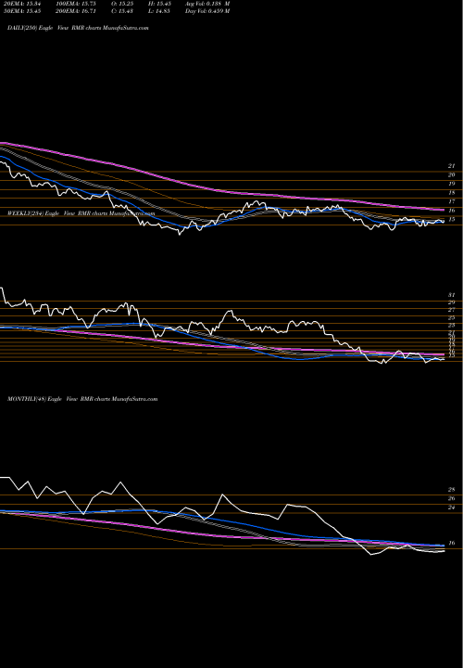Click the 18 price label on daily chart
Viewport: 463px width, 668px height.
click(452, 193)
